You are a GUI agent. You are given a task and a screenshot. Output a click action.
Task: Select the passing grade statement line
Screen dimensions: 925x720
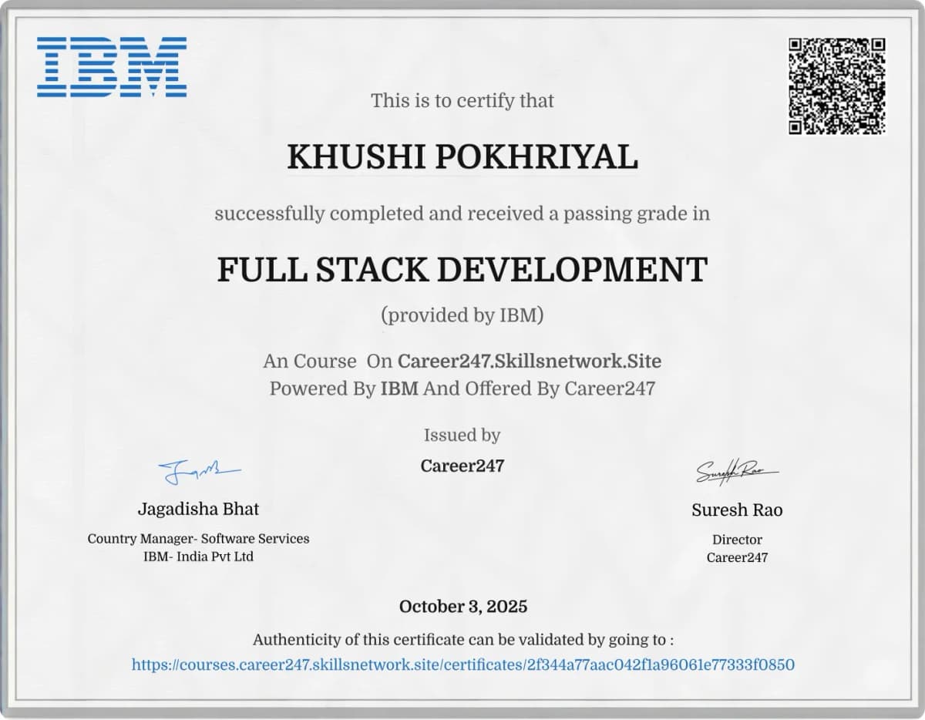tap(462, 214)
